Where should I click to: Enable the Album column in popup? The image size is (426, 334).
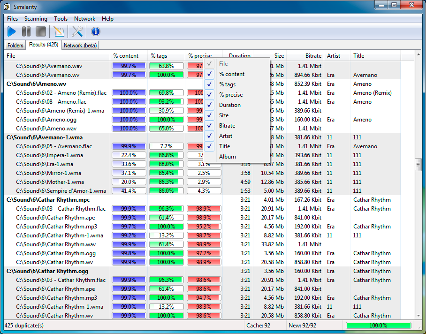pyautogui.click(x=228, y=157)
